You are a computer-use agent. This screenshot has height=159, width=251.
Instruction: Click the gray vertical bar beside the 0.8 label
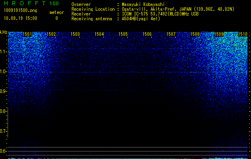pyautogui.click(x=8, y=122)
